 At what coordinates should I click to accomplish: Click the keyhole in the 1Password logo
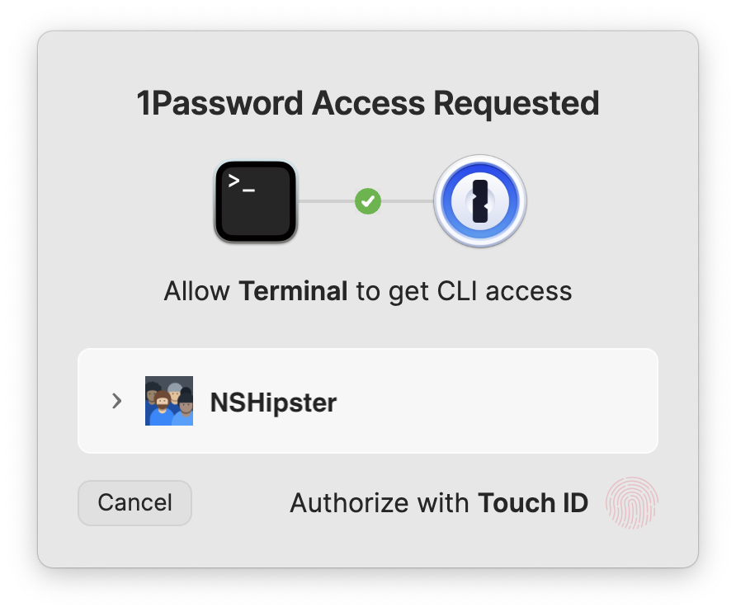pos(480,201)
